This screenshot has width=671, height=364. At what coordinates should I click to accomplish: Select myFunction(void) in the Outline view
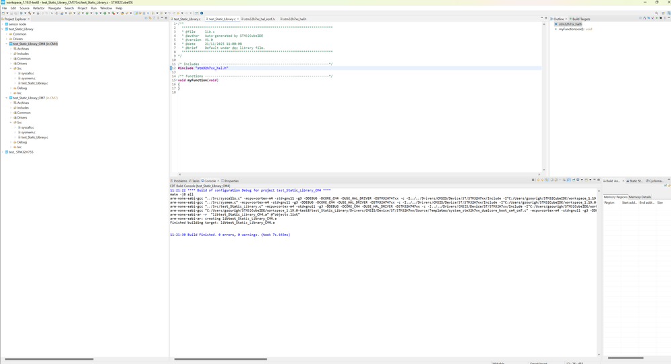pos(572,29)
